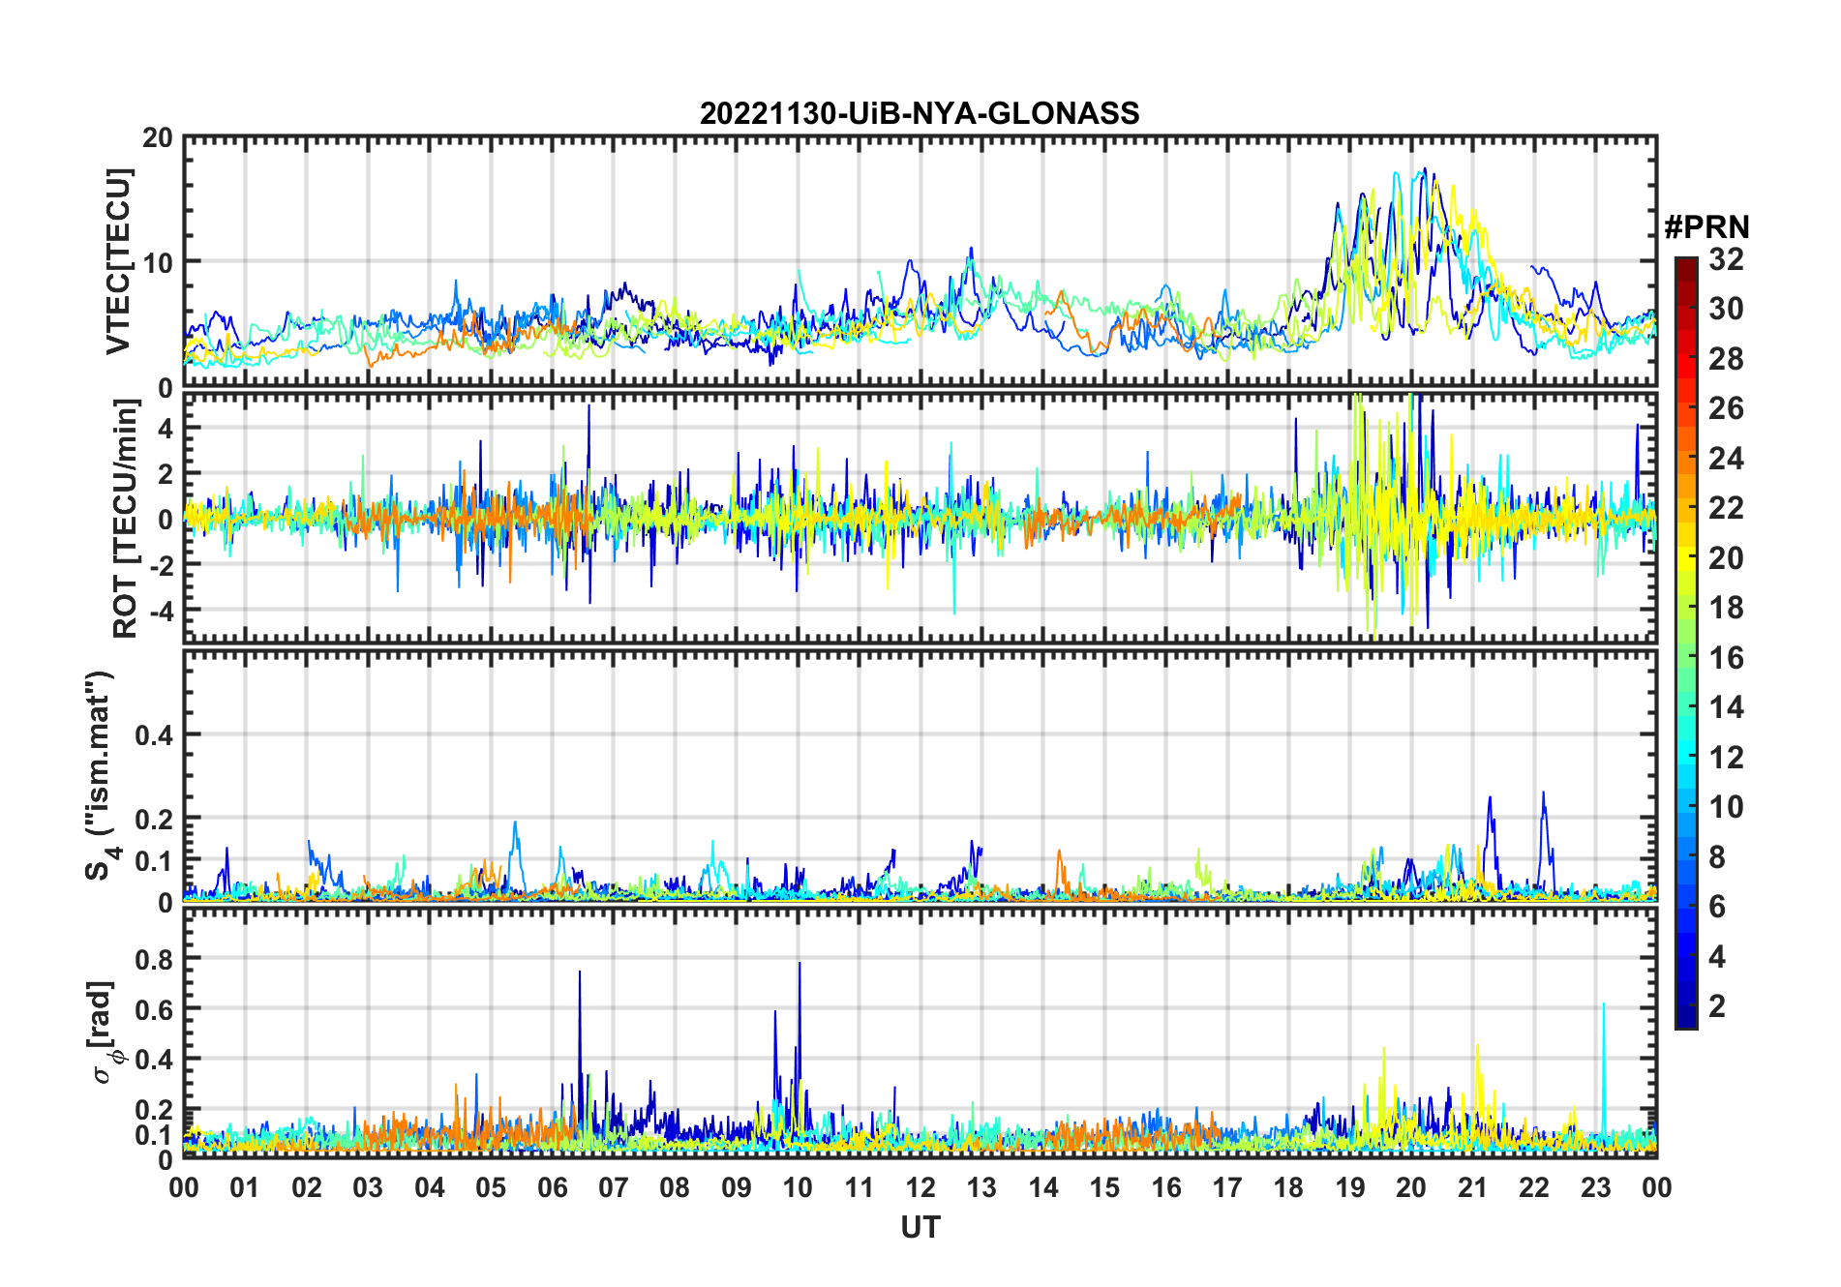Click the colorbar tick label 16
1841x1287 pixels.
(1726, 658)
